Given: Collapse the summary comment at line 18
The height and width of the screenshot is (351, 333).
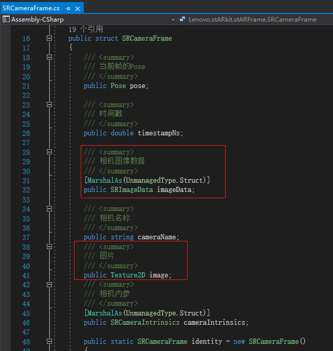Looking at the screenshot, I should [49, 57].
